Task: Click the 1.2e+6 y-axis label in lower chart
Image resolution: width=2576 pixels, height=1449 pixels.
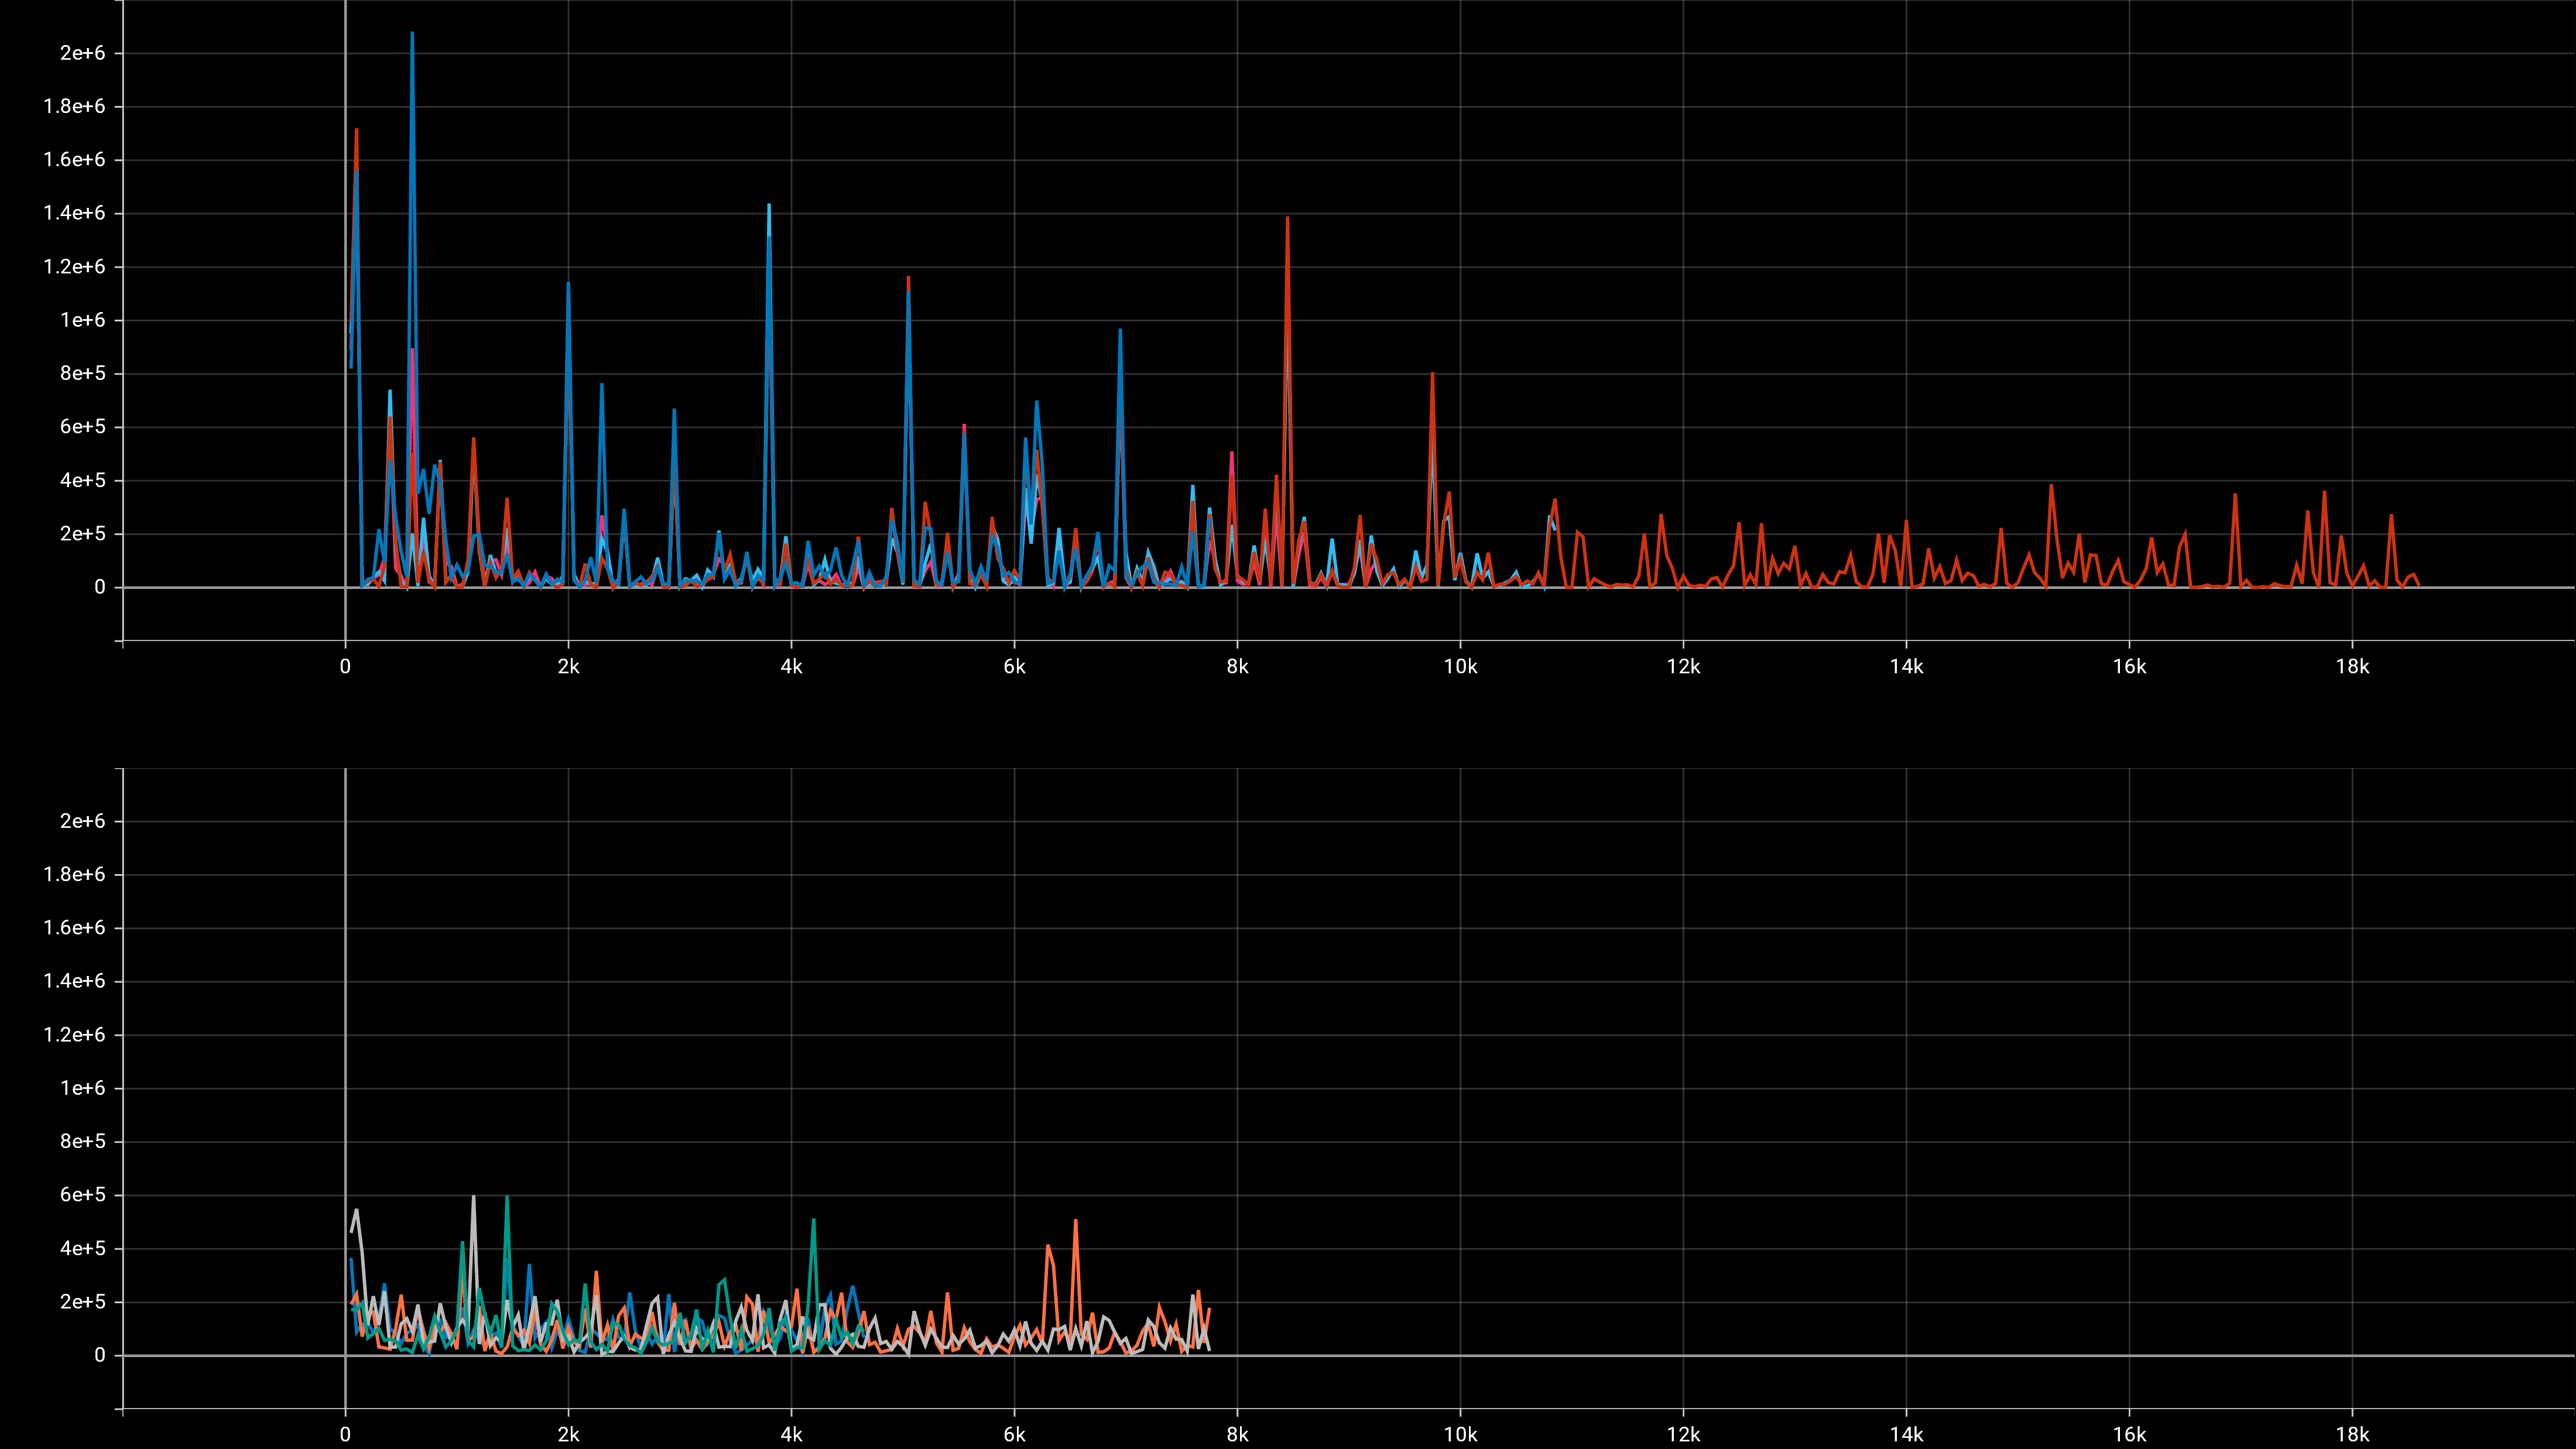Action: pos(74,1035)
